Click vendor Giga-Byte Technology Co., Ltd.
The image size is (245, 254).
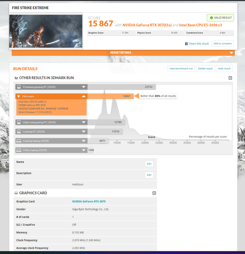91,209
